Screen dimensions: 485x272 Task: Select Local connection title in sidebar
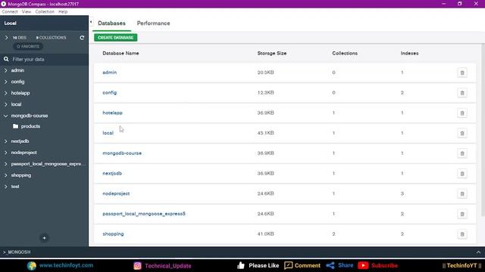10,23
